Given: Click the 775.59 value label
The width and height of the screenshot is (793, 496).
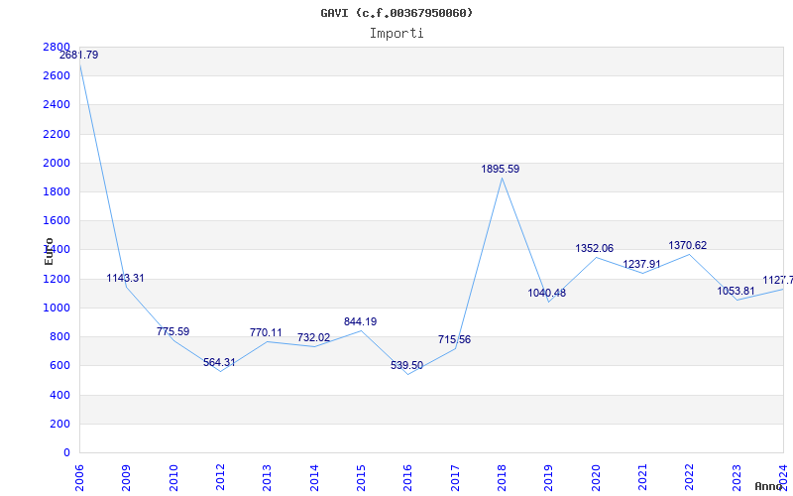Looking at the screenshot, I should [x=172, y=332].
